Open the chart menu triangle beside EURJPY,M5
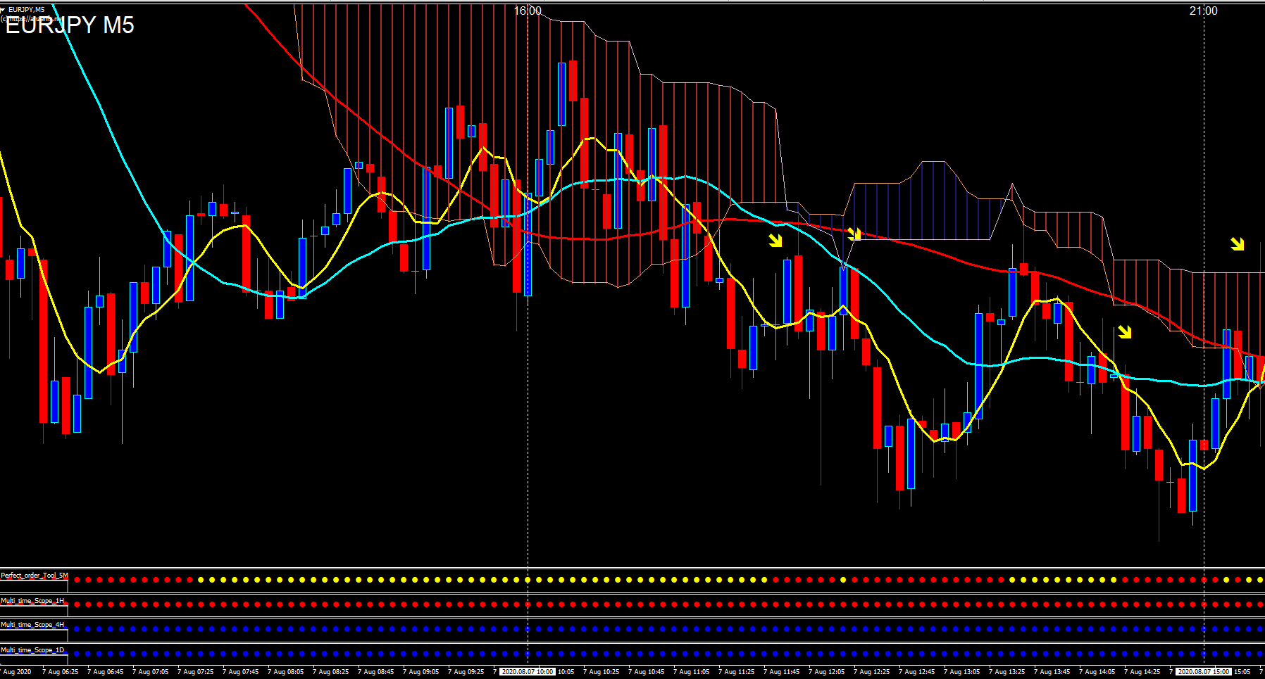The width and height of the screenshot is (1265, 679). pyautogui.click(x=3, y=10)
